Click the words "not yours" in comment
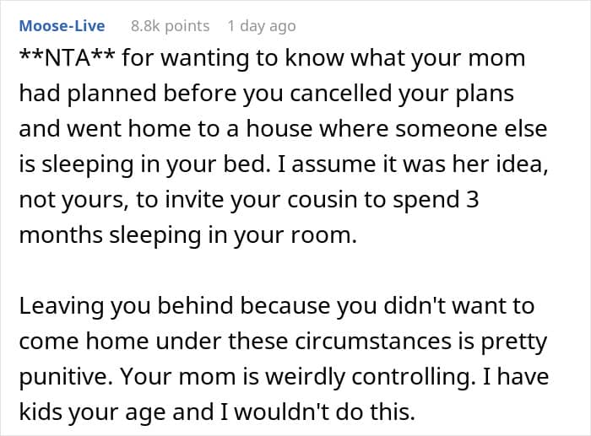Viewport: 591px width, 436px height. coord(72,200)
